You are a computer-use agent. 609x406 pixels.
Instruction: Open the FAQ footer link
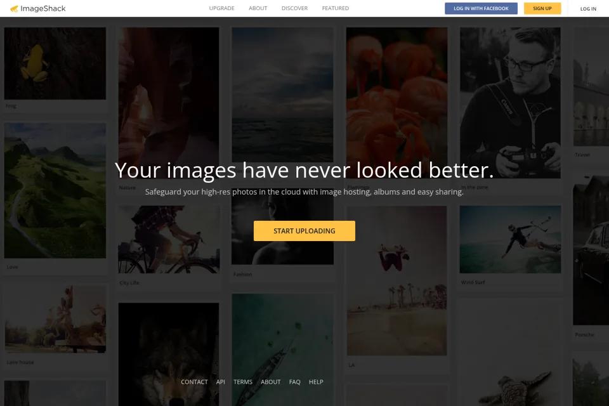295,382
